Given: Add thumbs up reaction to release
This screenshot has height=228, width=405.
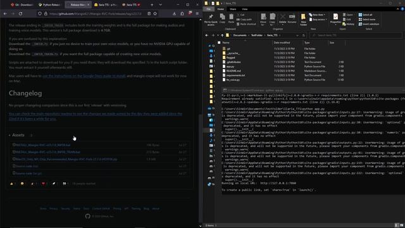Looking at the screenshot, I should [x=12, y=184].
